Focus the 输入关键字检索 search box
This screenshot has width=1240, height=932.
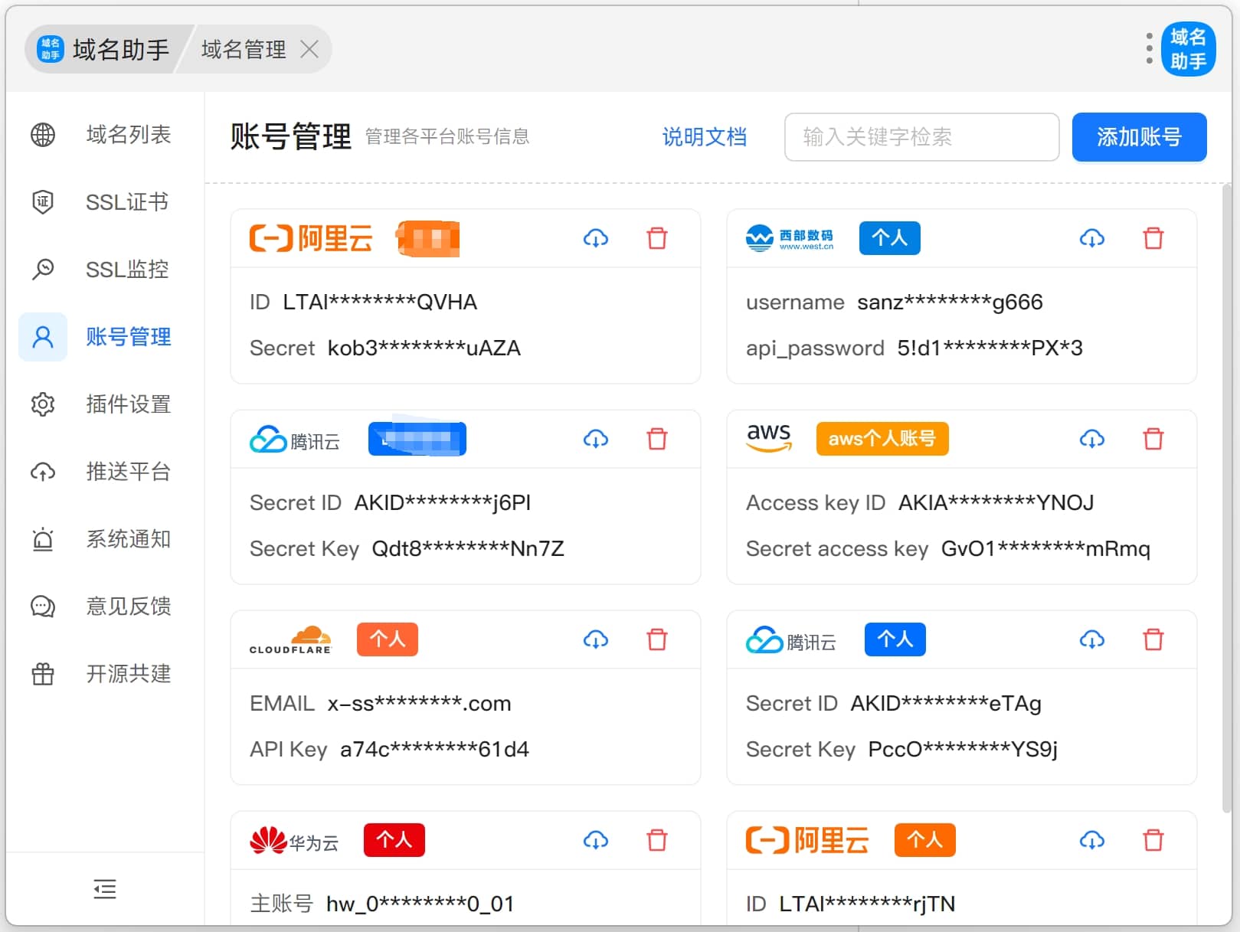922,137
